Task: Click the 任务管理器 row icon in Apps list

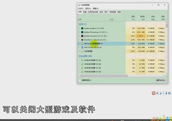Action: click(82, 51)
